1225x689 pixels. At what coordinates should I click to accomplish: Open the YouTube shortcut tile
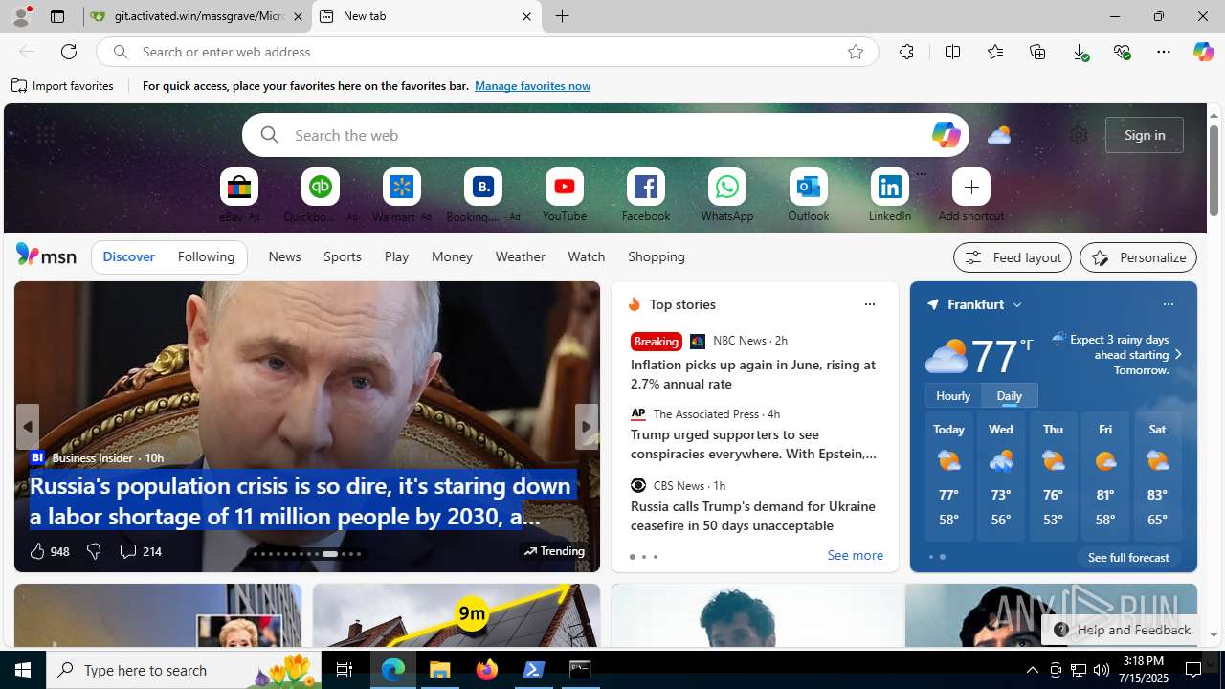pyautogui.click(x=565, y=187)
